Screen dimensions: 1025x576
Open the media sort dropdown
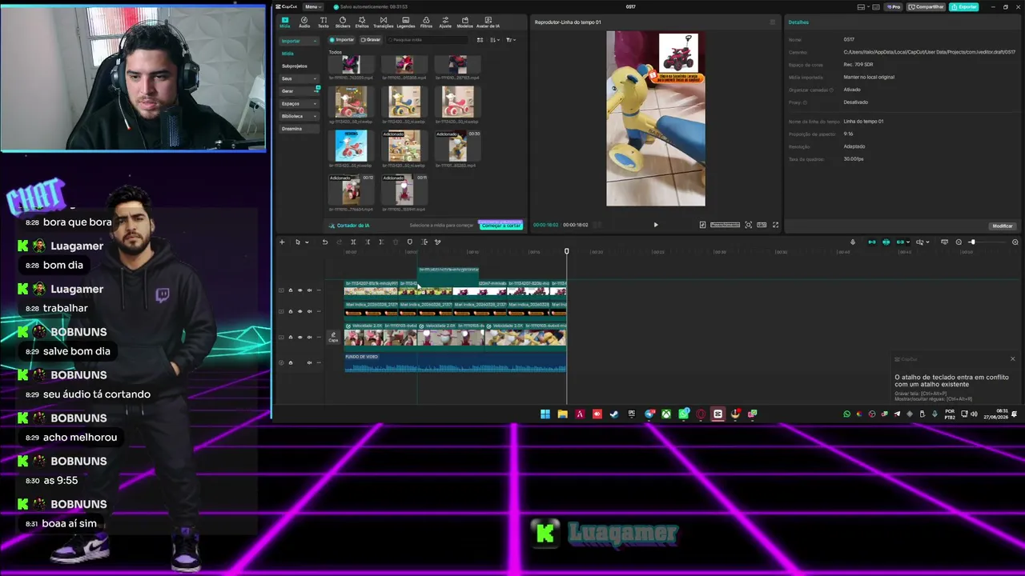point(495,39)
